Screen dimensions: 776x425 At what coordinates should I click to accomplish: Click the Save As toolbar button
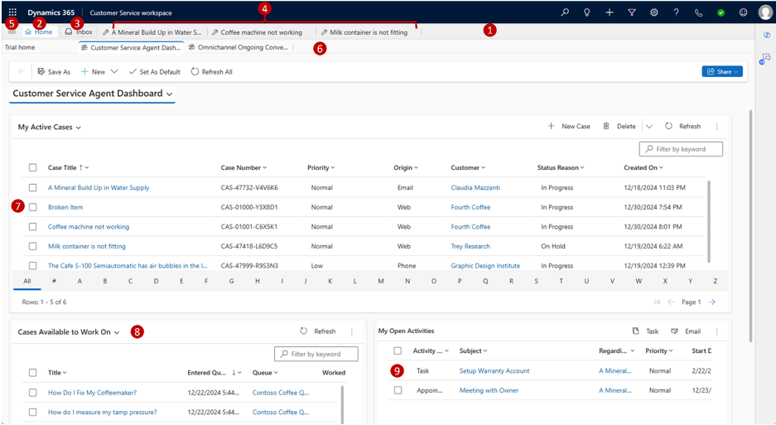click(x=54, y=72)
